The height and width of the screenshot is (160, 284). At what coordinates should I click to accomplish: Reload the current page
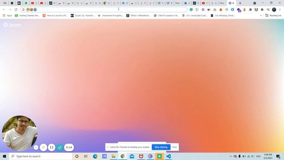[16, 10]
